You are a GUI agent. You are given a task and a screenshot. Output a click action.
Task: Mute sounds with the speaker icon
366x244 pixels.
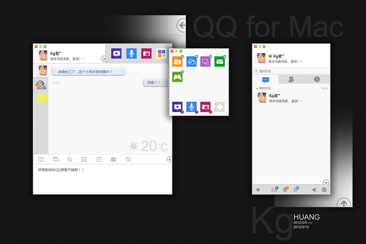coord(315,189)
